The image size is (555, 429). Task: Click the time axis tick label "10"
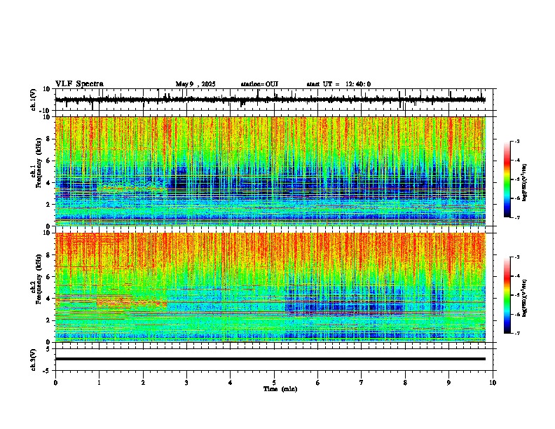pyautogui.click(x=493, y=383)
